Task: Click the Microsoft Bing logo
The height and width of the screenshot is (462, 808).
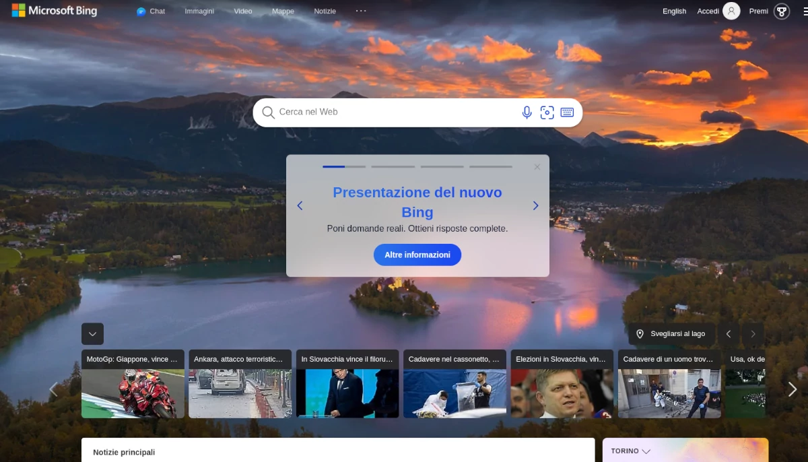Action: click(55, 11)
